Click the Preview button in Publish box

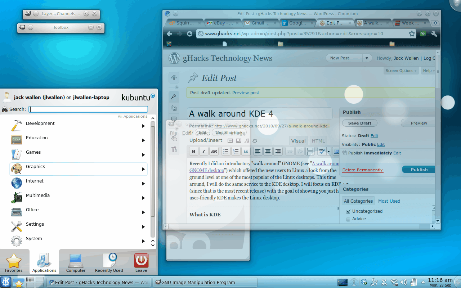tap(419, 123)
